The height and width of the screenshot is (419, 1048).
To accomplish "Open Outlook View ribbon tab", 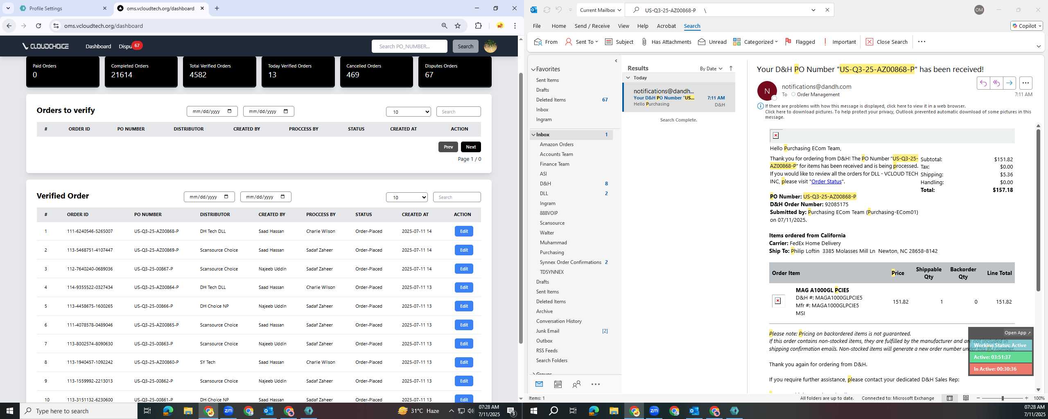I will pyautogui.click(x=623, y=26).
